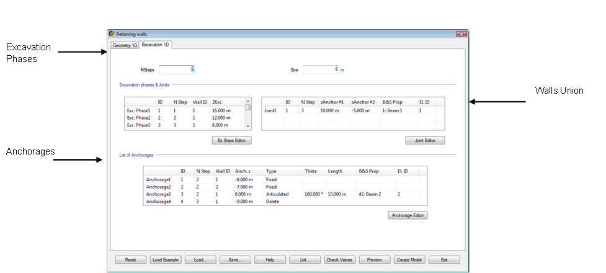Switch to the Geometry 1D tab
This screenshot has height=273, width=606.
125,45
